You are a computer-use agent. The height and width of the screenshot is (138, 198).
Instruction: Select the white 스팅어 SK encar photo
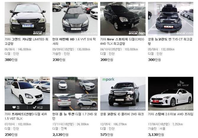171,94
